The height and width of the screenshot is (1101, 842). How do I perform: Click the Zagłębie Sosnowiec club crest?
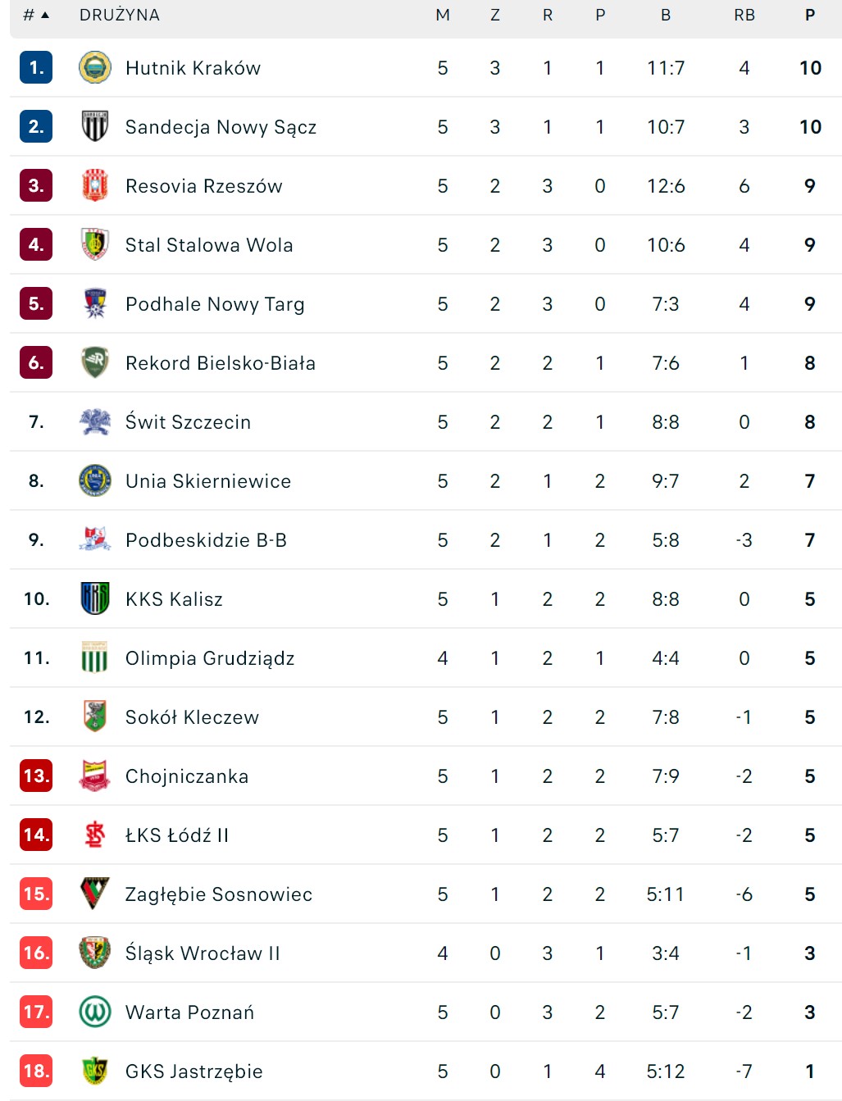(95, 894)
